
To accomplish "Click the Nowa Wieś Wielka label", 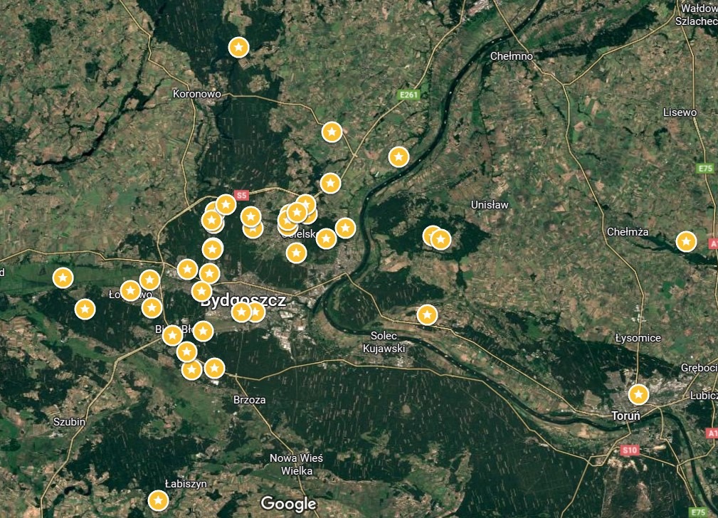I will 297,464.
